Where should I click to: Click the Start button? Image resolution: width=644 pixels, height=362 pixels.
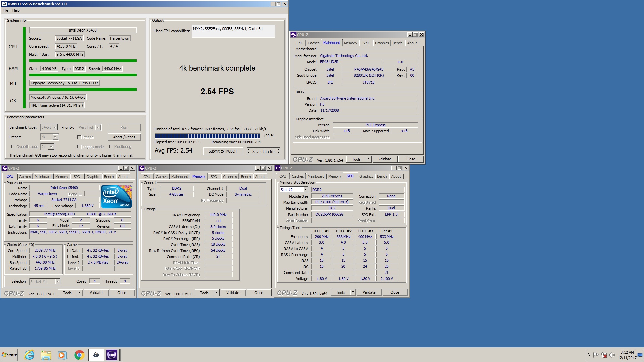9,355
